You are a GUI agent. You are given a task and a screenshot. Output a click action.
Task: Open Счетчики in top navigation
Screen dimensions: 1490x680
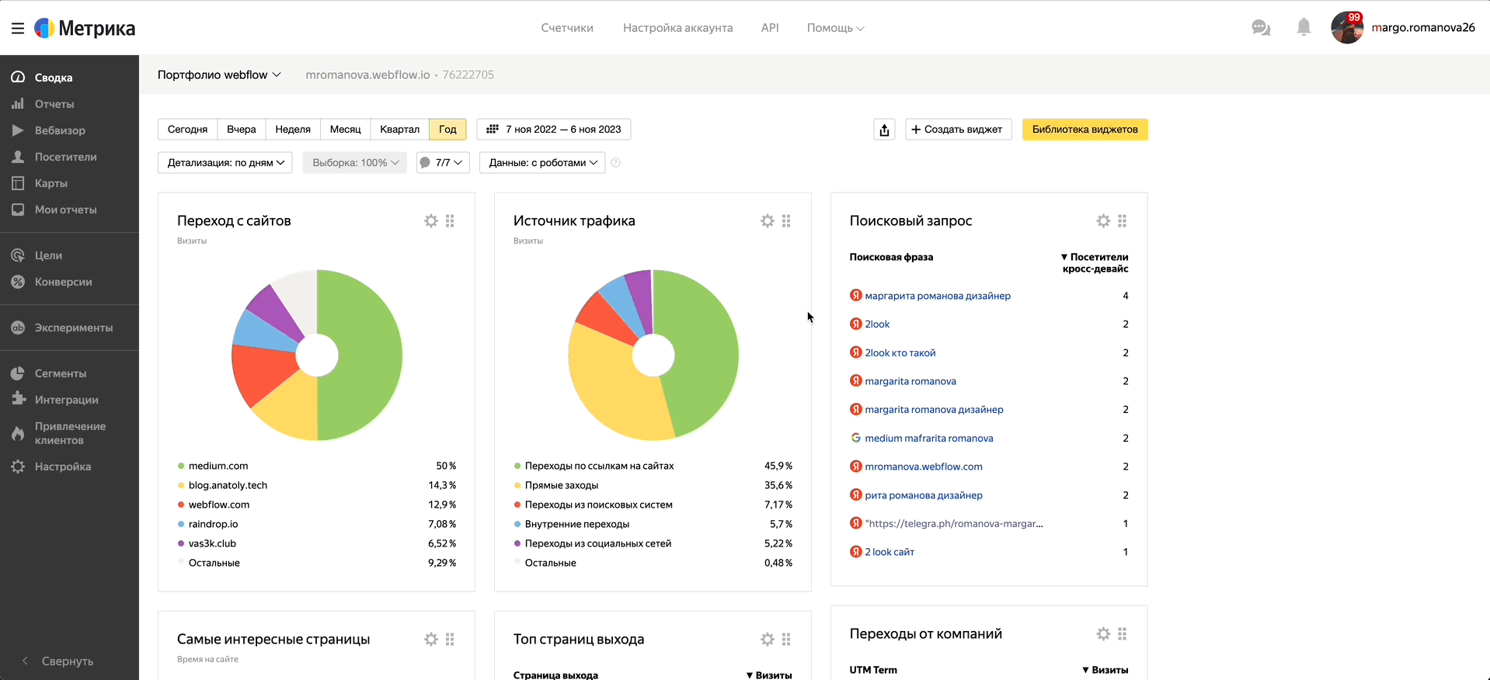567,28
